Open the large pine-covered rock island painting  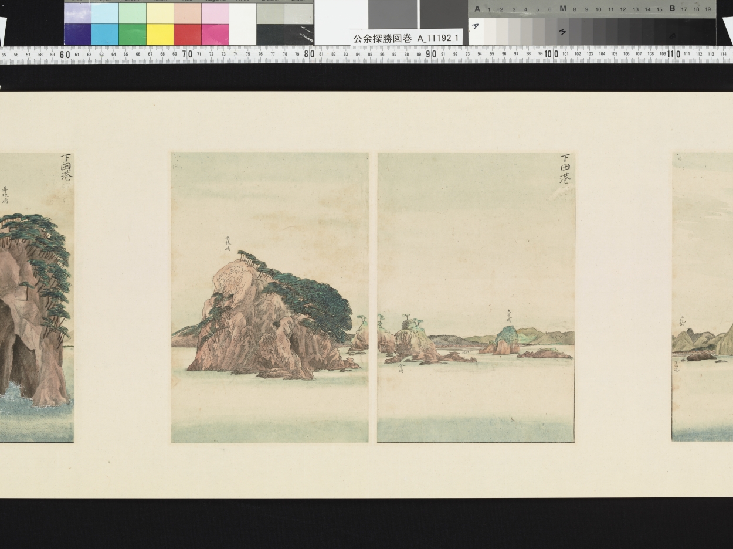point(270,297)
